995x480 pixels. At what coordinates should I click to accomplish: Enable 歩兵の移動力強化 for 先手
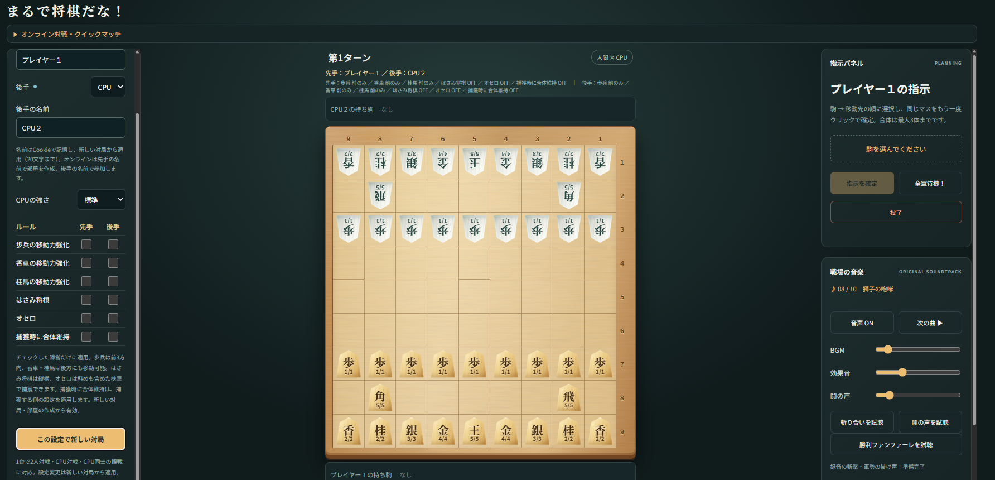86,244
